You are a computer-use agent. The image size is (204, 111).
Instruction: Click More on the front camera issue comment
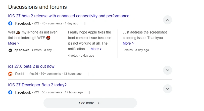[x=96, y=49]
